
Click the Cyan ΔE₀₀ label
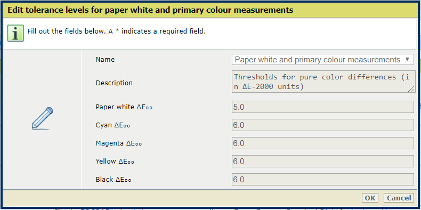pyautogui.click(x=113, y=125)
